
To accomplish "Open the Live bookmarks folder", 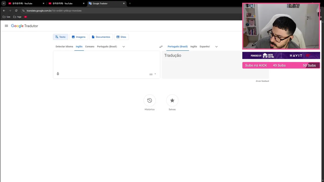I will (x=7, y=17).
